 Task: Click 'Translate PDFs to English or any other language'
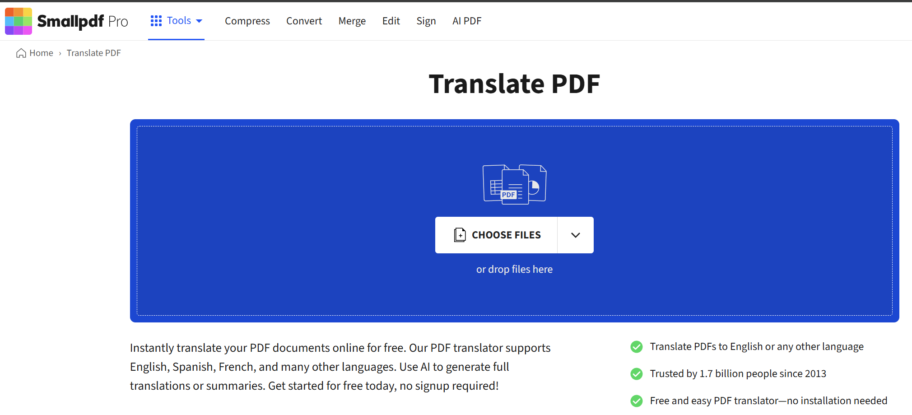(x=757, y=347)
